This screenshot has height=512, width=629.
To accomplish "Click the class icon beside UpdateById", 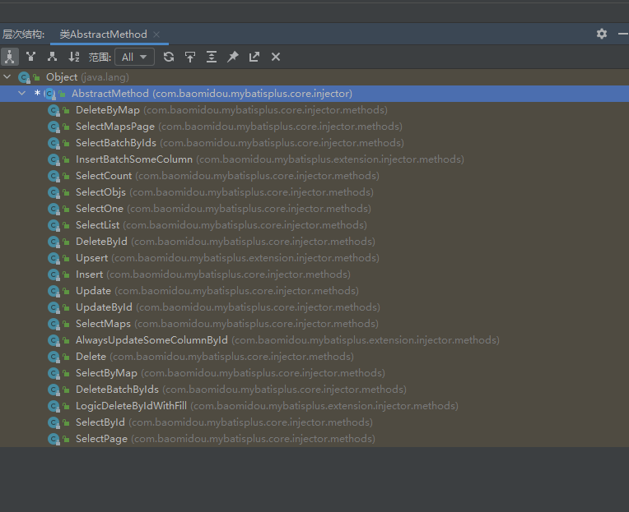I will (54, 307).
